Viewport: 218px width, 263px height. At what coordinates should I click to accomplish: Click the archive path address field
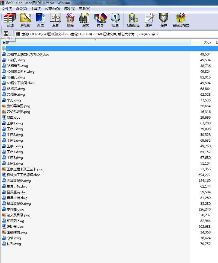coord(117,34)
